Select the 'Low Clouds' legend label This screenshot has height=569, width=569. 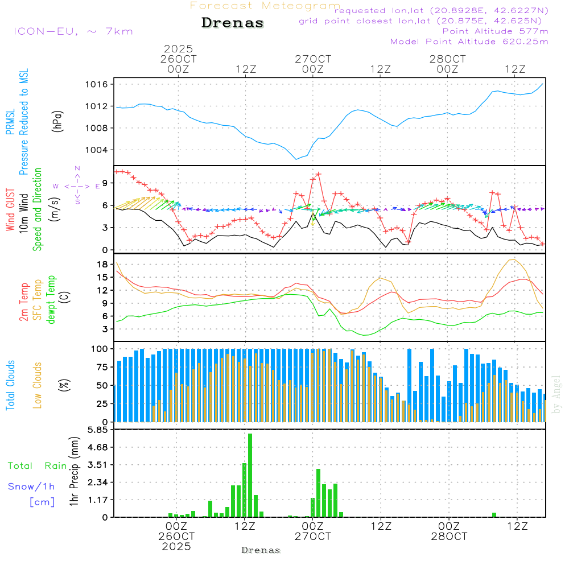coord(38,385)
